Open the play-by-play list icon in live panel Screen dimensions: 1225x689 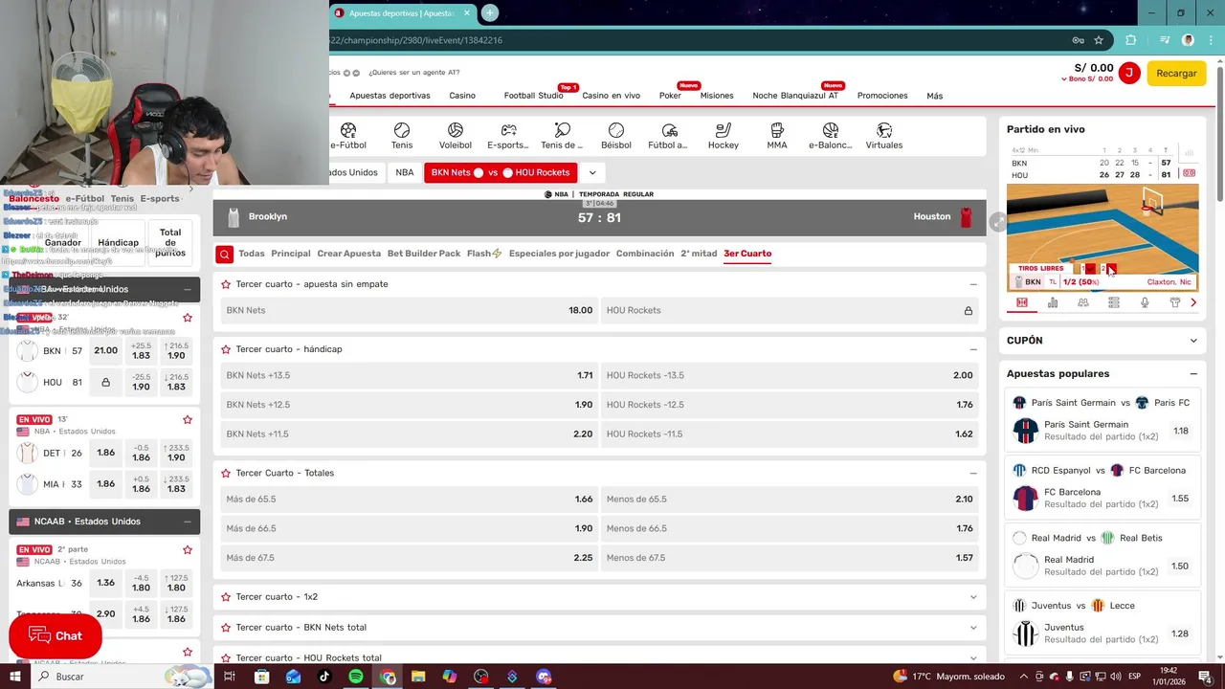(1114, 302)
